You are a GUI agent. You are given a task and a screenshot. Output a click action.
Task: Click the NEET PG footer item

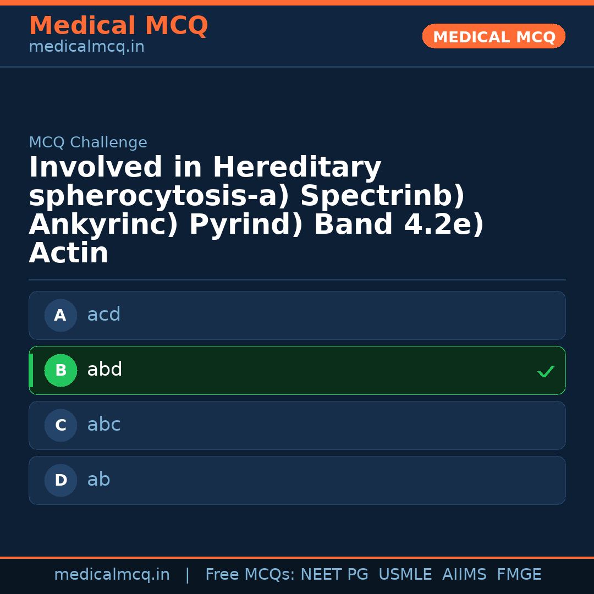(x=334, y=574)
